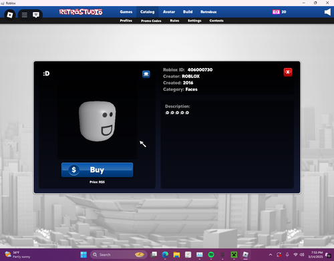The height and width of the screenshot is (261, 334).
Task: Click the Price: R$5 label
Action: [97, 182]
